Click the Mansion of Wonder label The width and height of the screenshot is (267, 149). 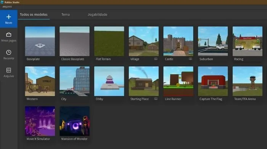click(x=74, y=139)
